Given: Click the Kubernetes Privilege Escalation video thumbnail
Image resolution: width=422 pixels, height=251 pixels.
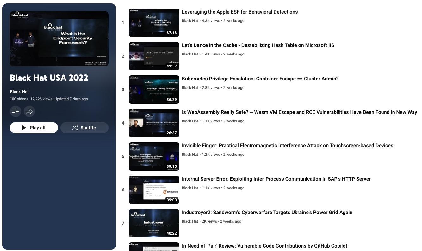Looking at the screenshot, I should pos(154,90).
